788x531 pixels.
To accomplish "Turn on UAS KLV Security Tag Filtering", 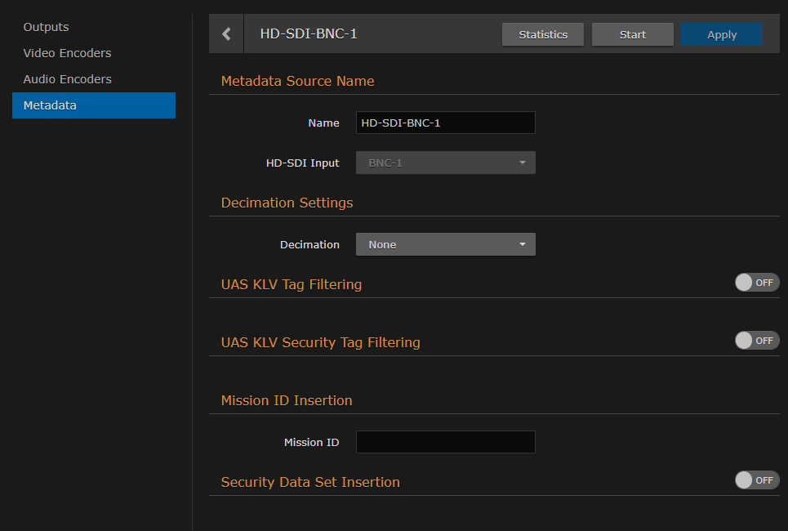I will 756,340.
